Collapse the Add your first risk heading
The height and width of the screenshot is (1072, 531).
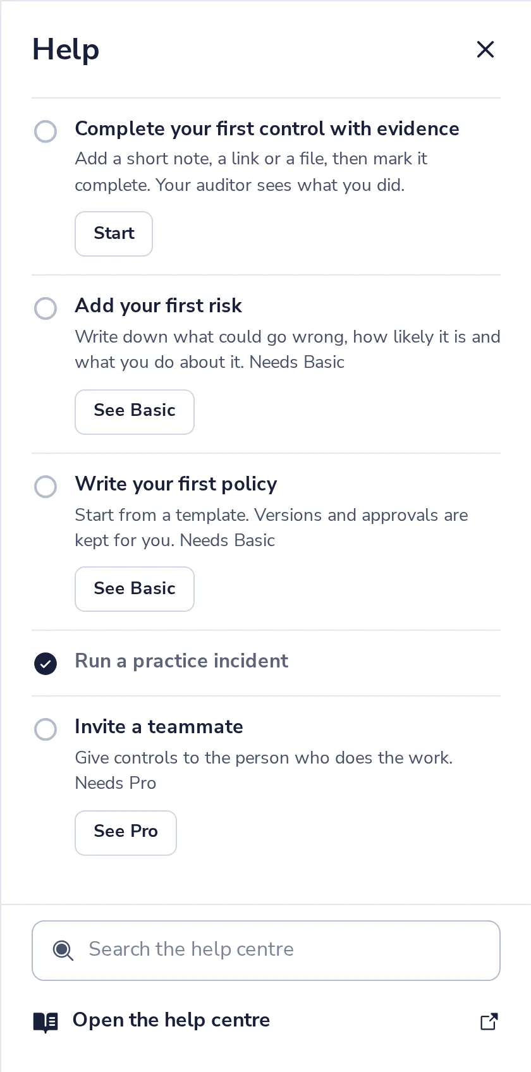point(158,306)
